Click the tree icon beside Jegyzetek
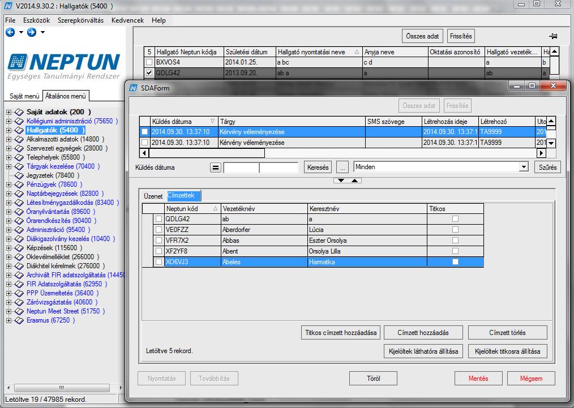 19,175
